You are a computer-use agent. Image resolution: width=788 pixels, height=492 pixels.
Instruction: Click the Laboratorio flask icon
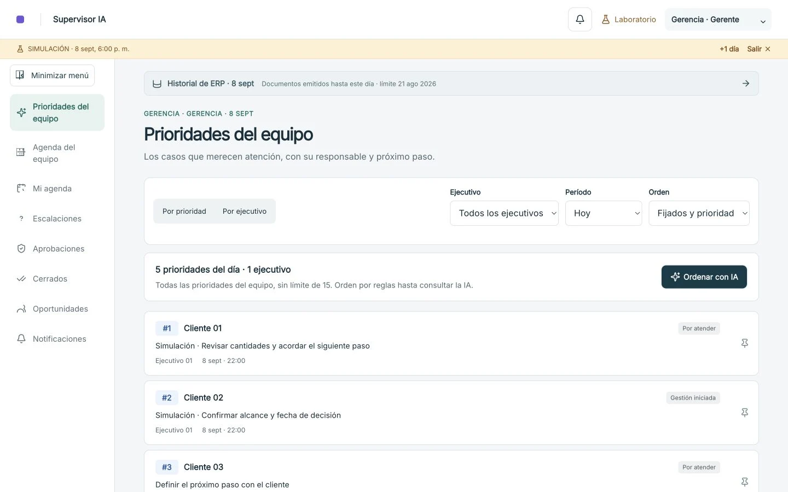pyautogui.click(x=606, y=19)
